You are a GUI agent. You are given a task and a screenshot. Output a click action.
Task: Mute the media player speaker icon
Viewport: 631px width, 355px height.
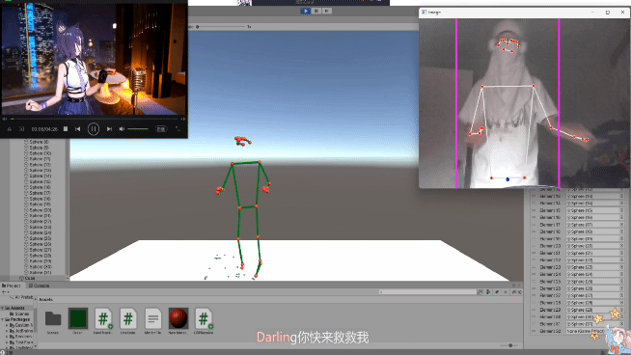tap(122, 129)
